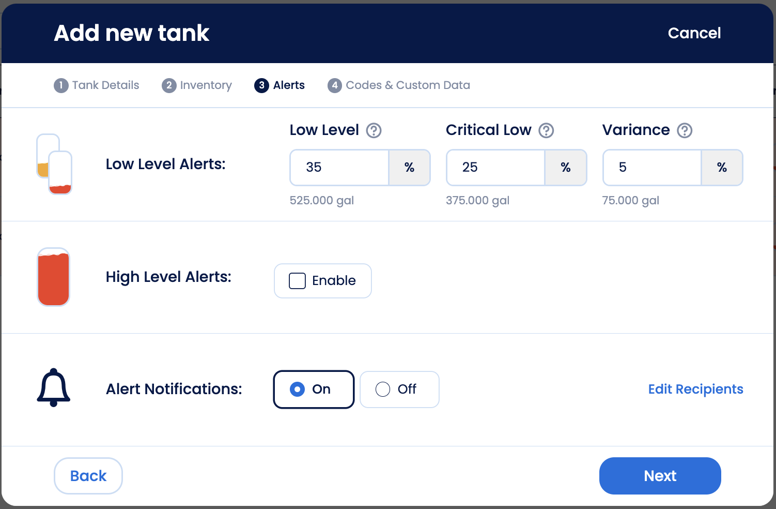This screenshot has width=776, height=509.
Task: Click the full red tank icon
Action: (53, 277)
